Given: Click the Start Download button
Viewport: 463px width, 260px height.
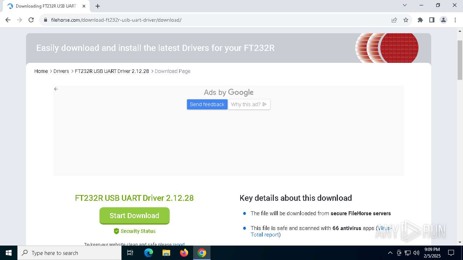Looking at the screenshot, I should click(x=135, y=216).
